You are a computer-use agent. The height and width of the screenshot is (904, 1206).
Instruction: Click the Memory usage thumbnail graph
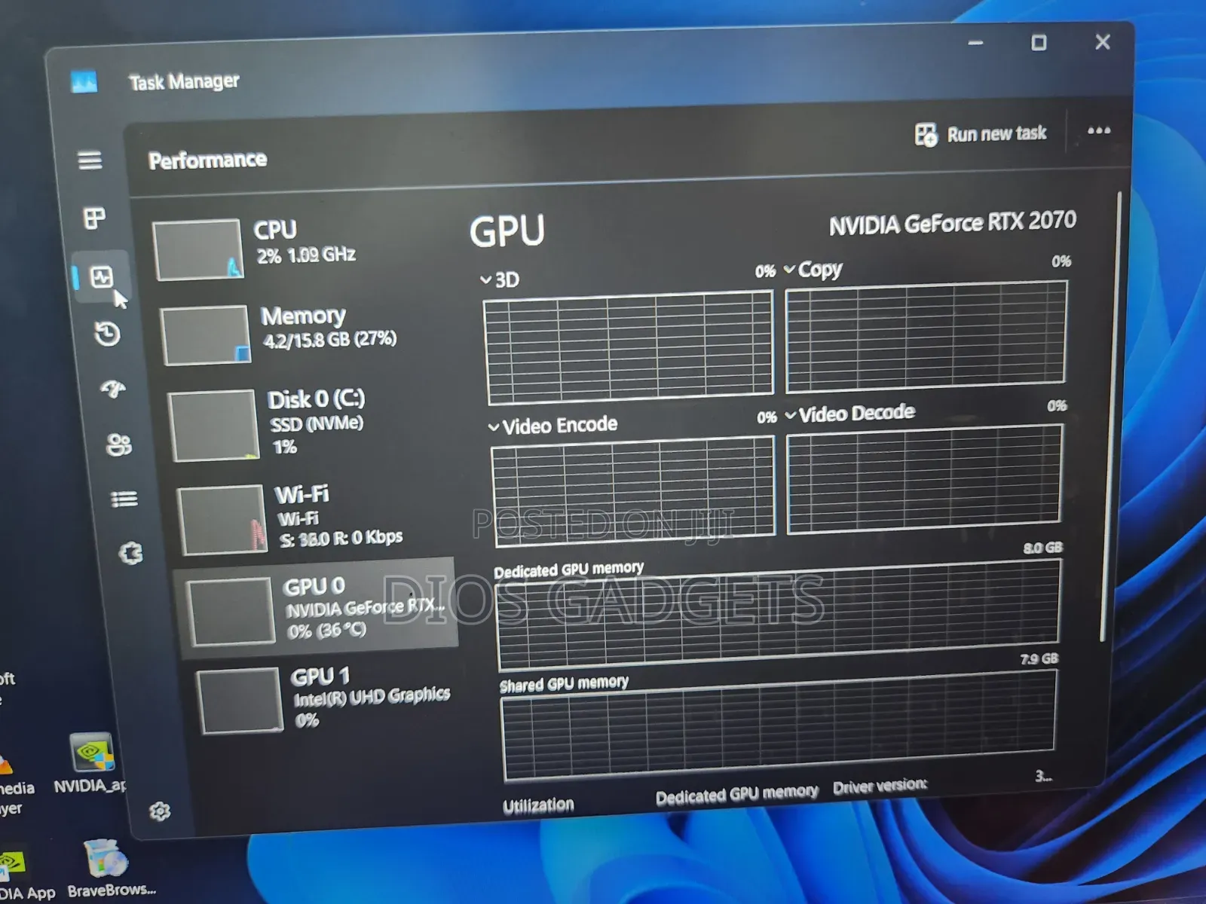click(205, 334)
